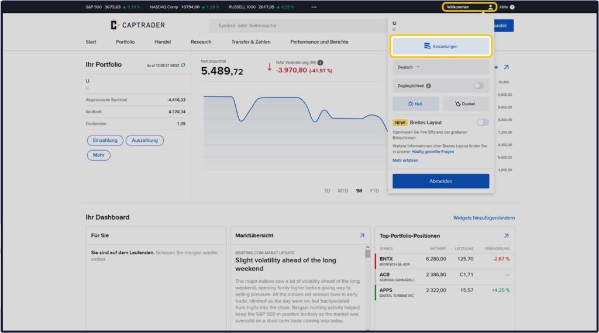Select the 7D chart range
Viewport: 599px width, 333px height.
pyautogui.click(x=327, y=190)
